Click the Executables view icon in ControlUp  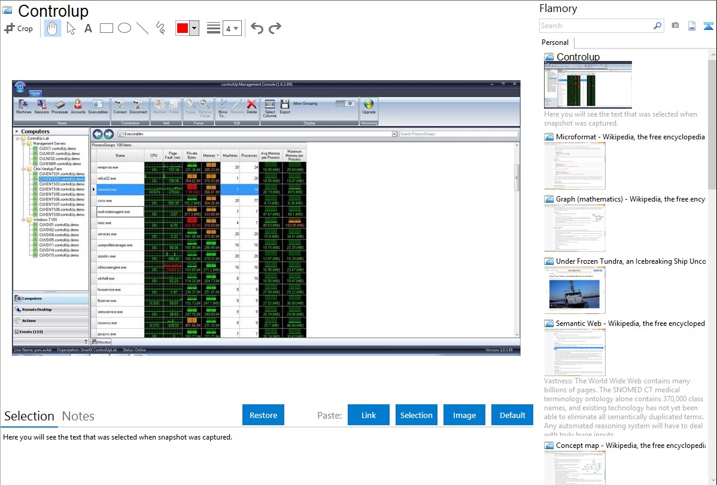click(x=98, y=107)
